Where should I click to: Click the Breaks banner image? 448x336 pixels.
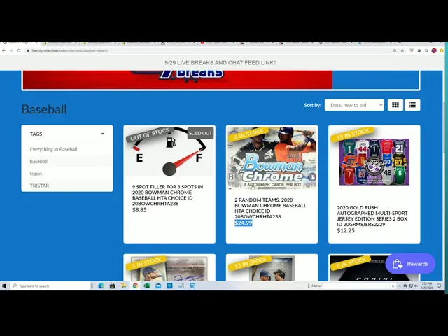[177, 79]
